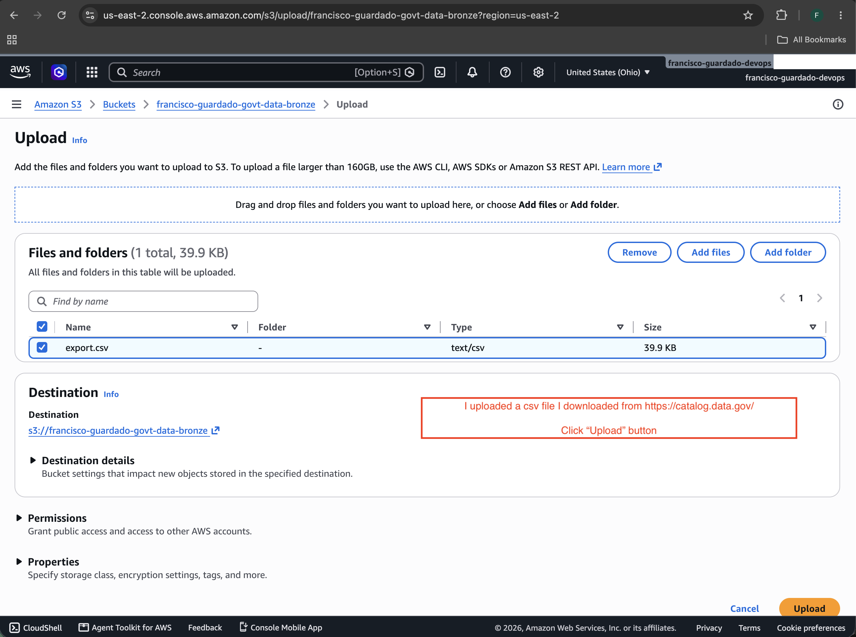Viewport: 856px width, 637px height.
Task: Open the browser apps grid shortcut
Action: 12,40
